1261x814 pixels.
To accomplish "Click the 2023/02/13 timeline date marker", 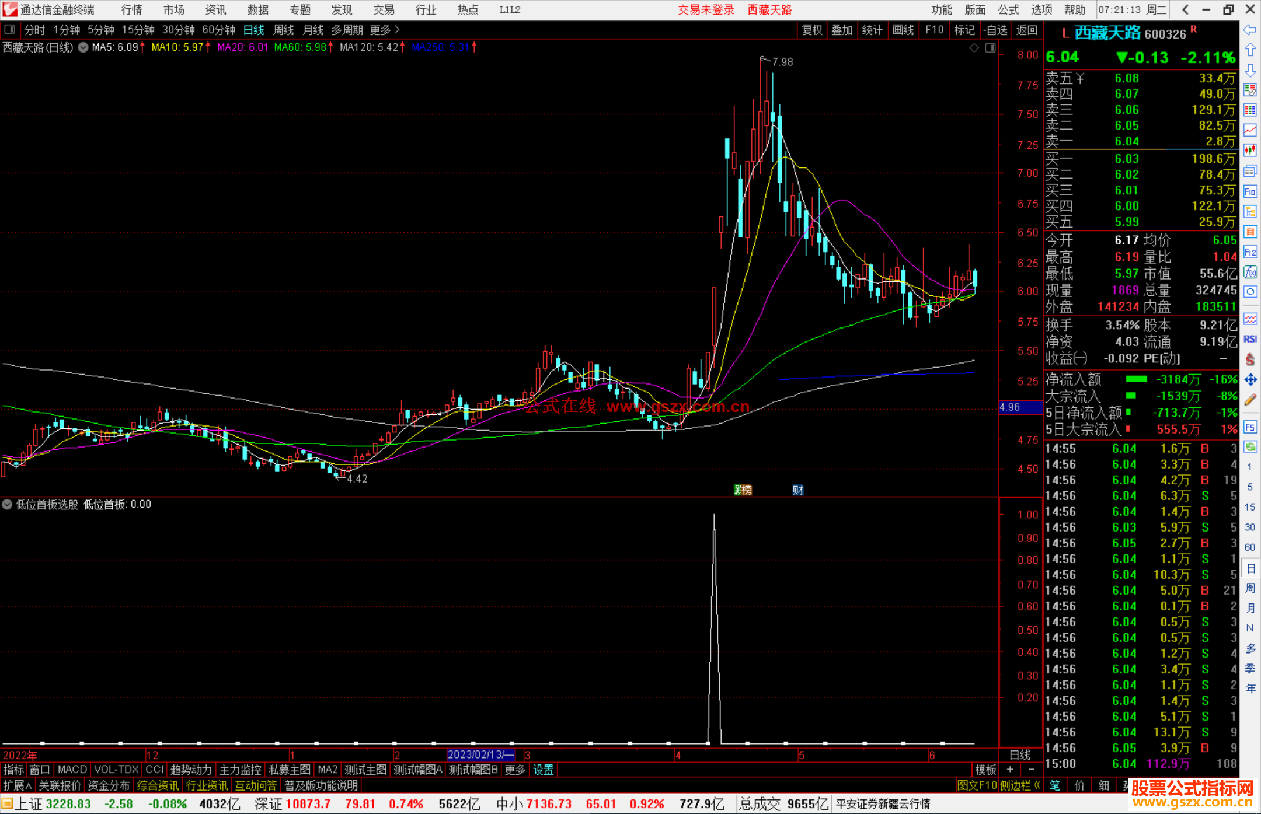I will point(480,754).
